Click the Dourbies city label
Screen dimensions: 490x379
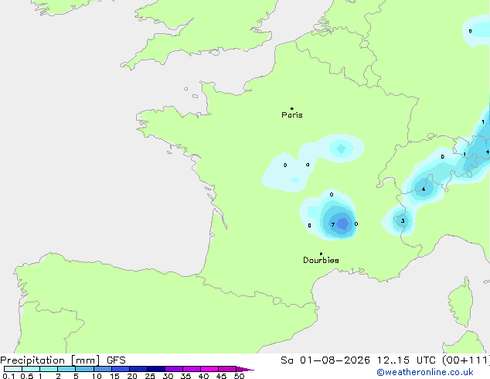point(321,260)
